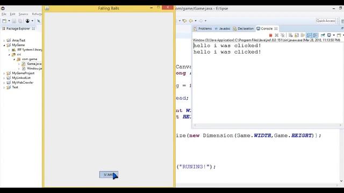Screen dimensions: 344x193
Task: Click the Save All toolbar icon
Action: pos(20,21)
